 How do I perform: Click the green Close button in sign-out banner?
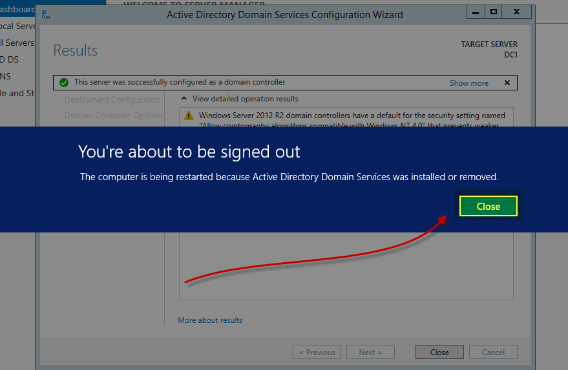(x=489, y=206)
